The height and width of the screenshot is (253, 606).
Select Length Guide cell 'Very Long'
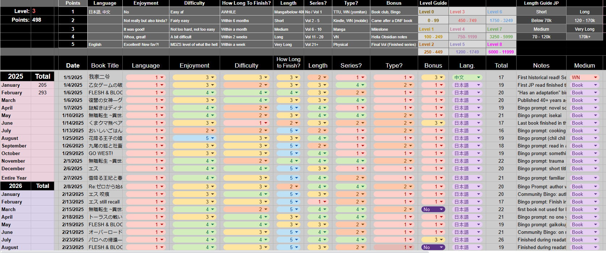point(584,29)
